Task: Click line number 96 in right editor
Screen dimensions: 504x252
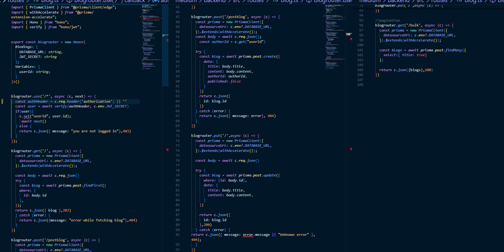Action: [x=361, y=25]
